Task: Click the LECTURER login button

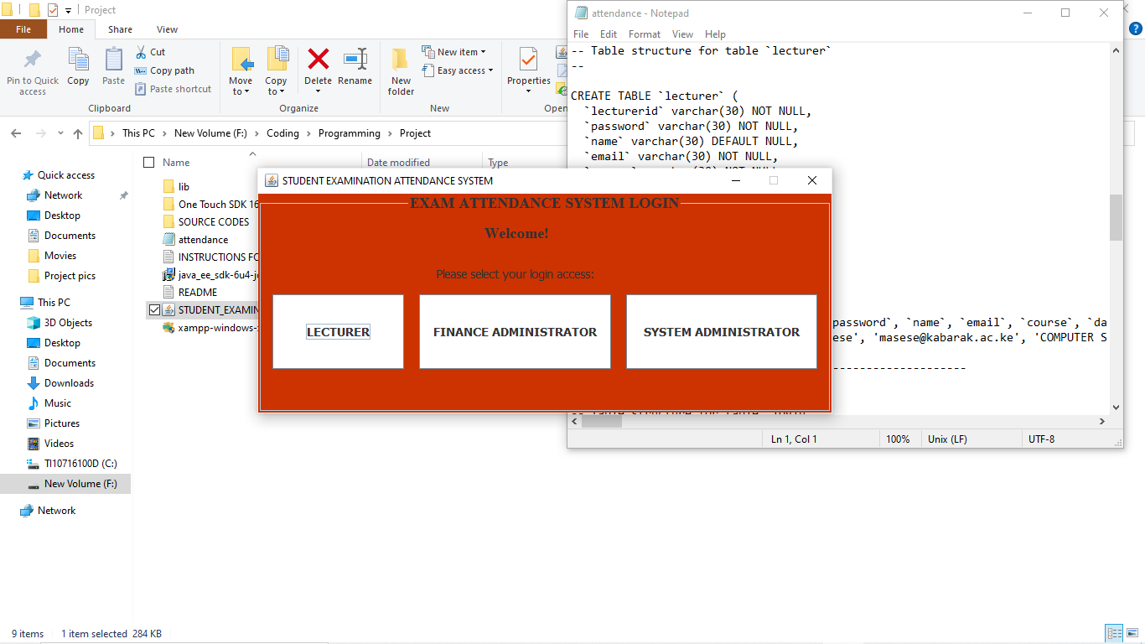Action: click(x=338, y=331)
